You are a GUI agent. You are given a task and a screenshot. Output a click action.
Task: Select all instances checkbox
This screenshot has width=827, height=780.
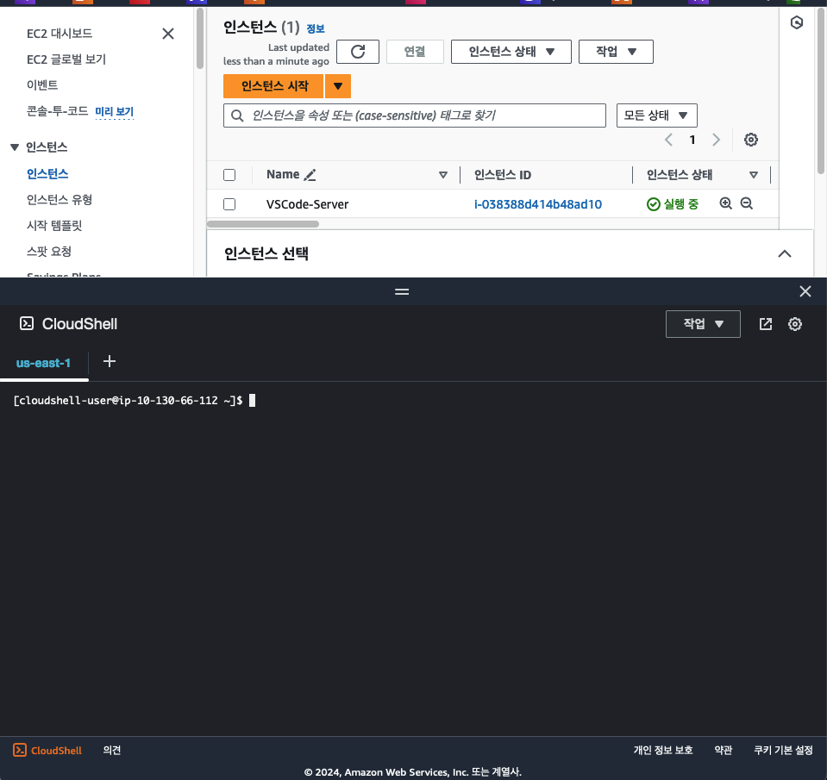(x=229, y=175)
